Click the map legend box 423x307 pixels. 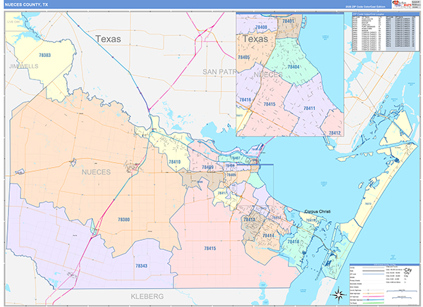click(x=385, y=282)
